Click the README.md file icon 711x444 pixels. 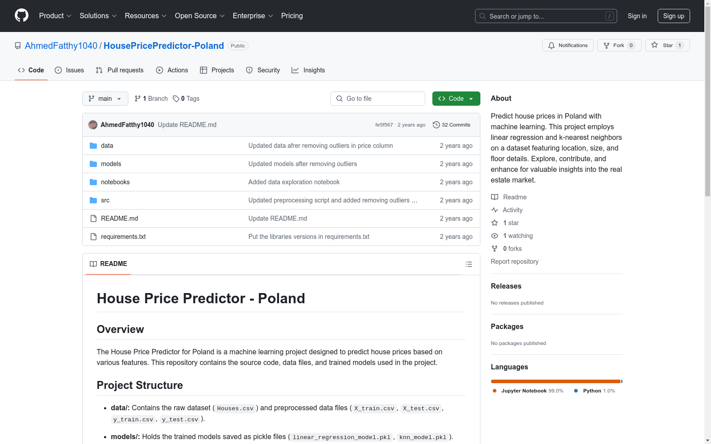click(x=93, y=218)
